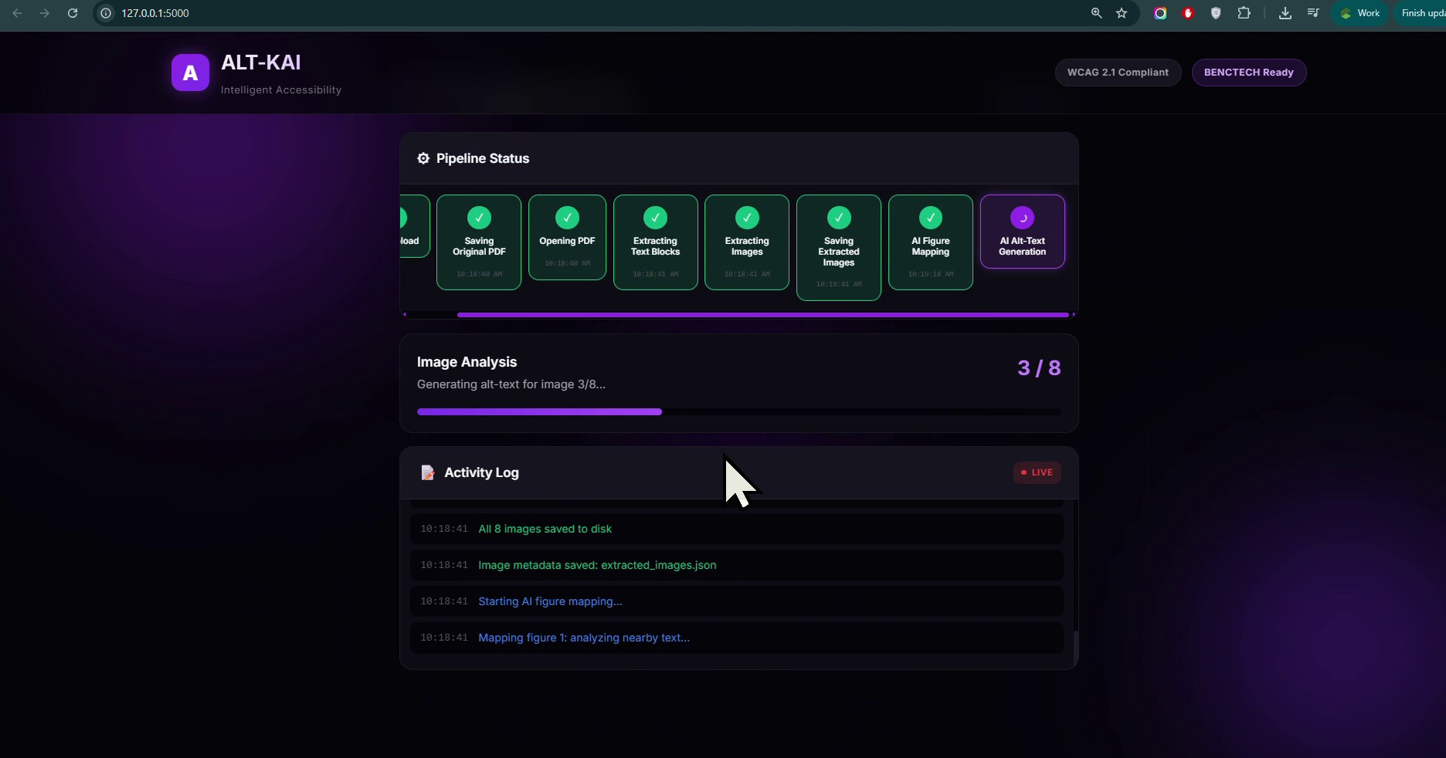Click the WCAG 2.1 Compliant badge
1446x758 pixels.
coord(1118,73)
